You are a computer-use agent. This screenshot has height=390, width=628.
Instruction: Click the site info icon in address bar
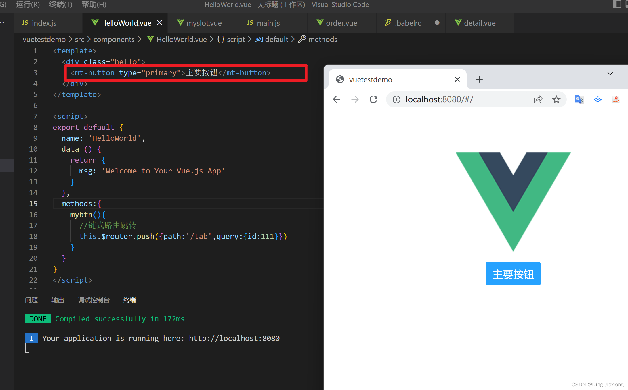(x=396, y=99)
